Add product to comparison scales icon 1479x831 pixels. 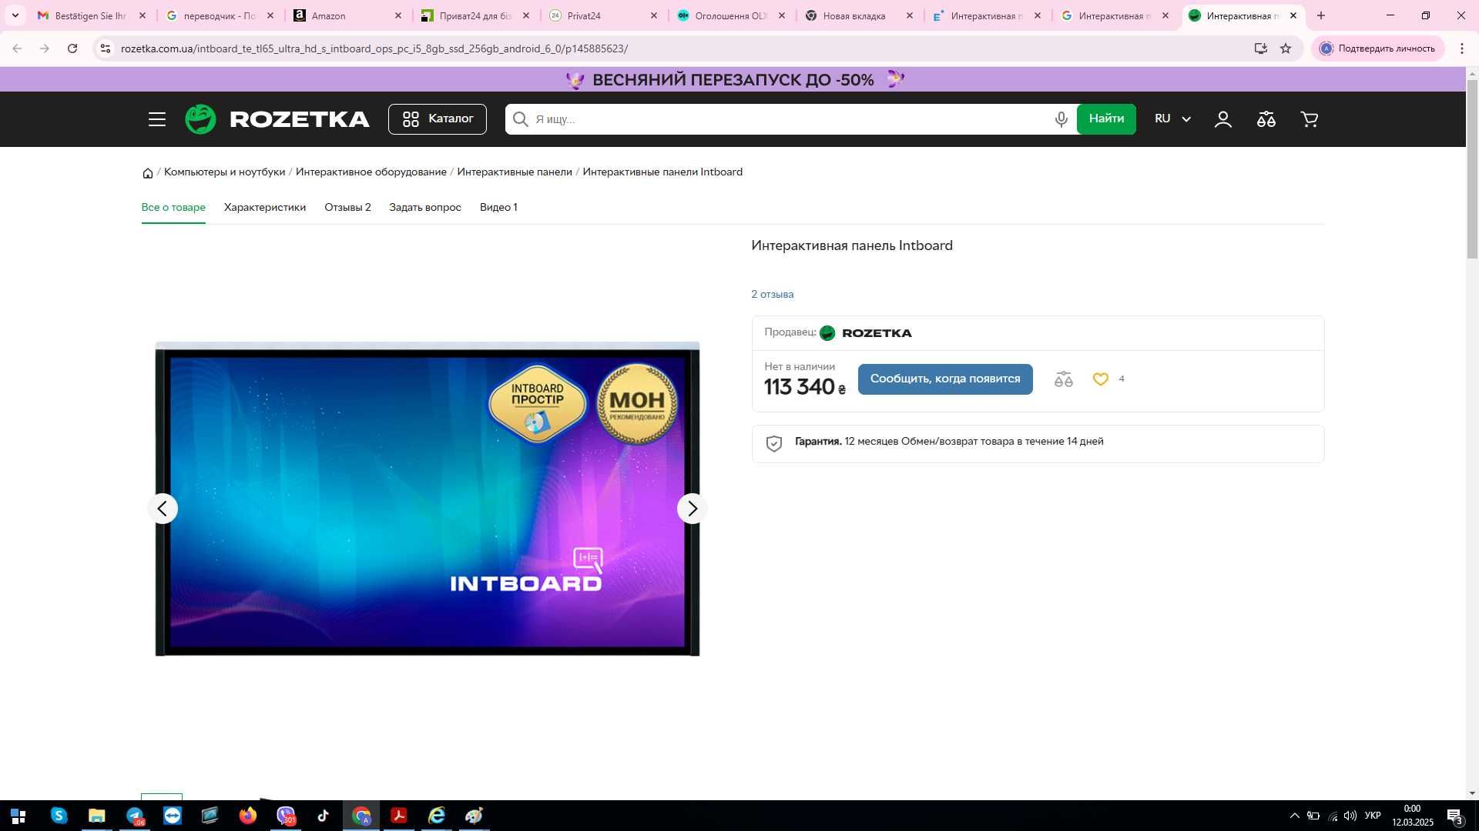[x=1064, y=379]
